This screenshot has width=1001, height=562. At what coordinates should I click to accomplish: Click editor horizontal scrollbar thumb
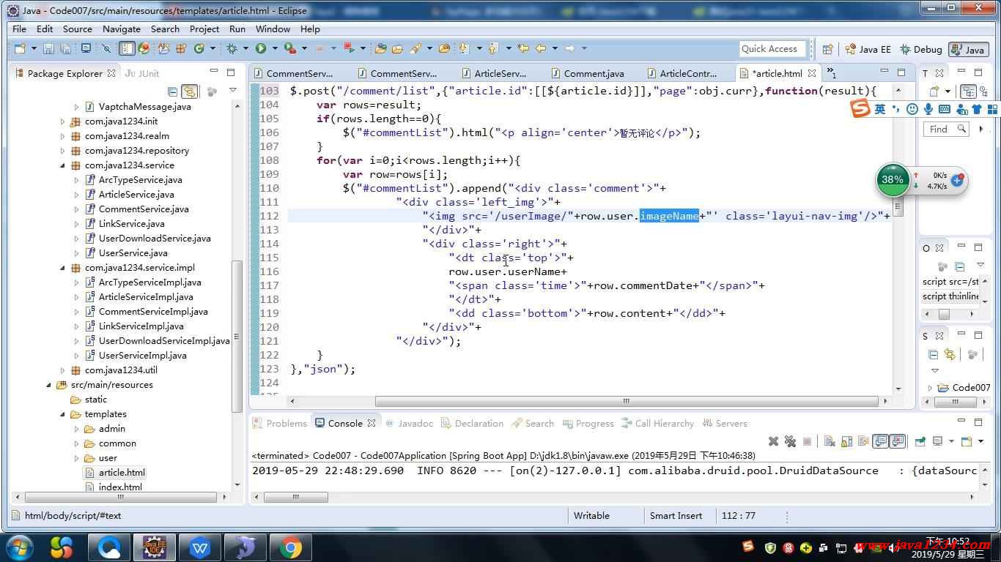[x=627, y=401]
